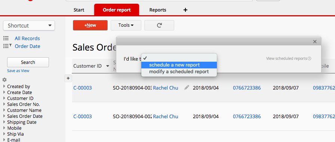Click the Save as View link

18,71
